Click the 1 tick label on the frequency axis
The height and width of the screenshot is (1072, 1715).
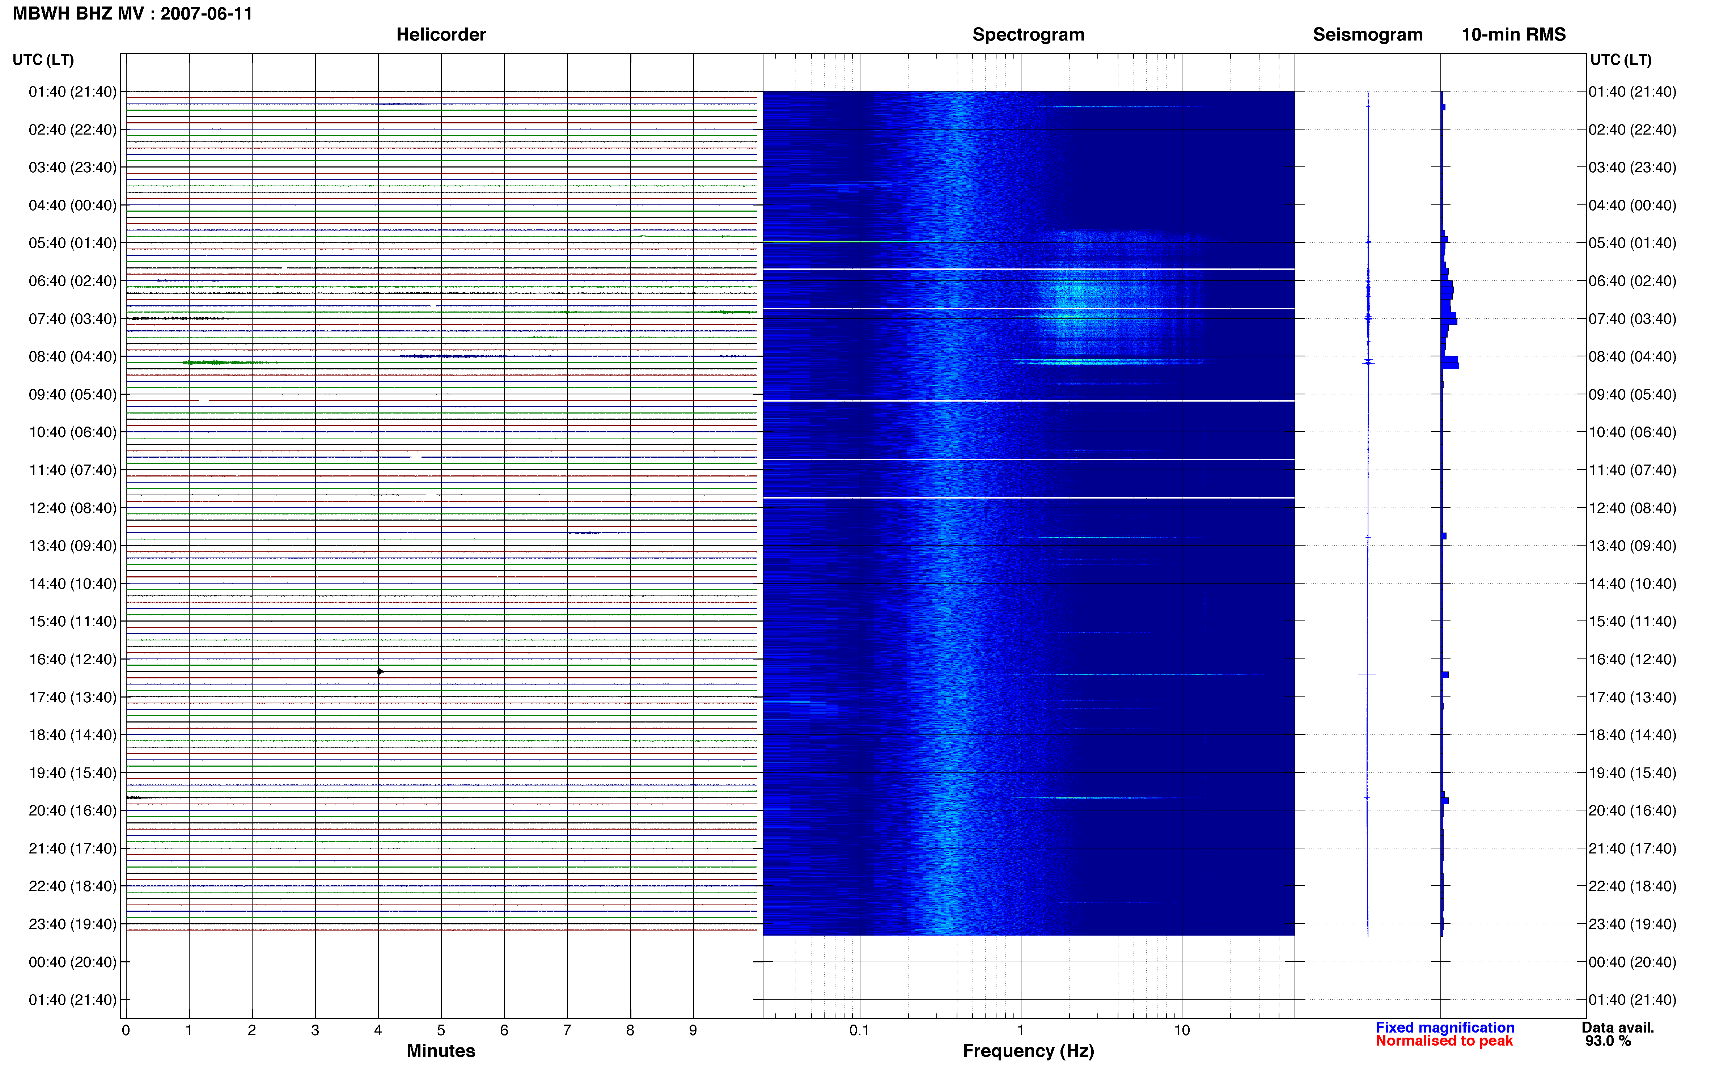[x=1020, y=1030]
